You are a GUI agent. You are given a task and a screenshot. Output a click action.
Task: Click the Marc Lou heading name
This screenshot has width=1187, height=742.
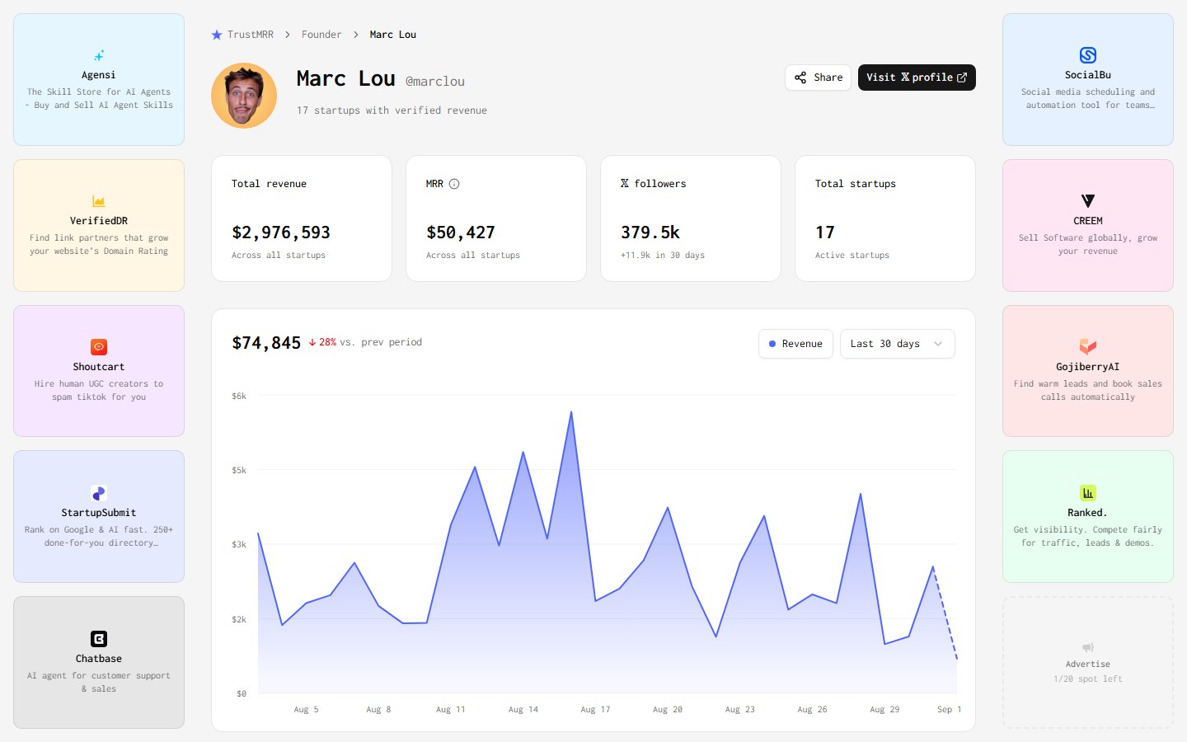[x=346, y=78]
